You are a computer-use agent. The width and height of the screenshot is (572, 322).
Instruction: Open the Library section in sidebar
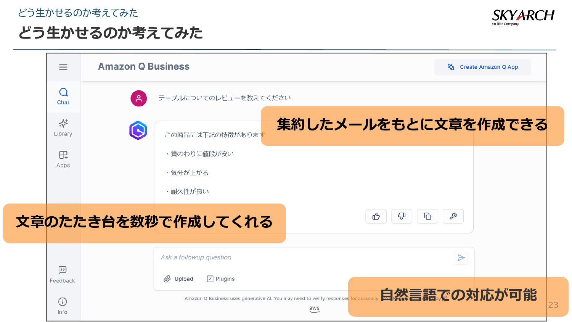click(x=63, y=128)
